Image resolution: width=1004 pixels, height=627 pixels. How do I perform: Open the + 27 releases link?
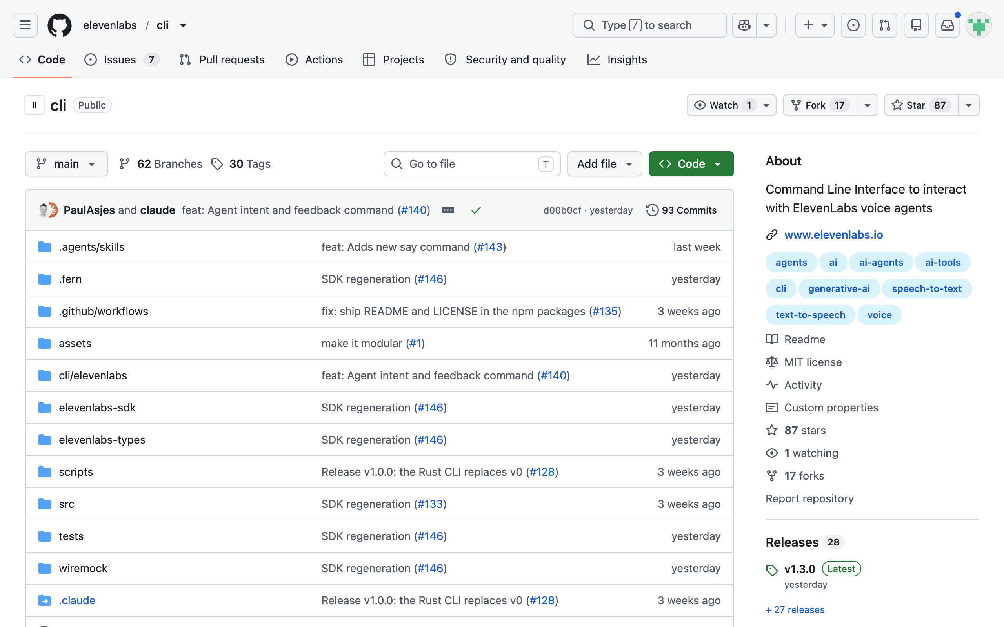click(x=795, y=610)
